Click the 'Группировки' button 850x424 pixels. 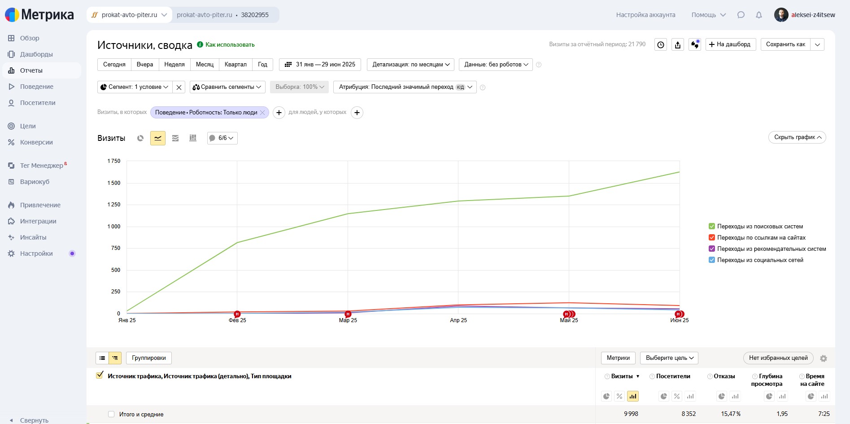149,358
